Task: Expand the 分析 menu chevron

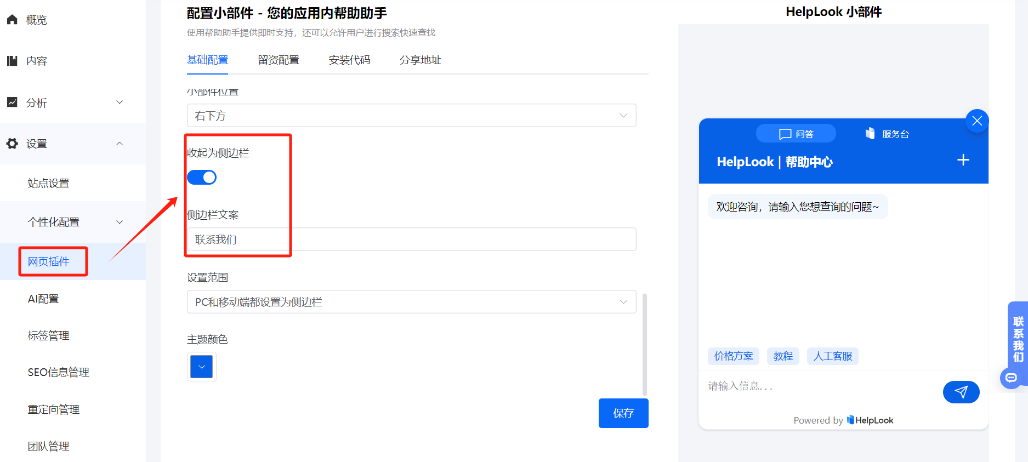Action: pos(120,102)
